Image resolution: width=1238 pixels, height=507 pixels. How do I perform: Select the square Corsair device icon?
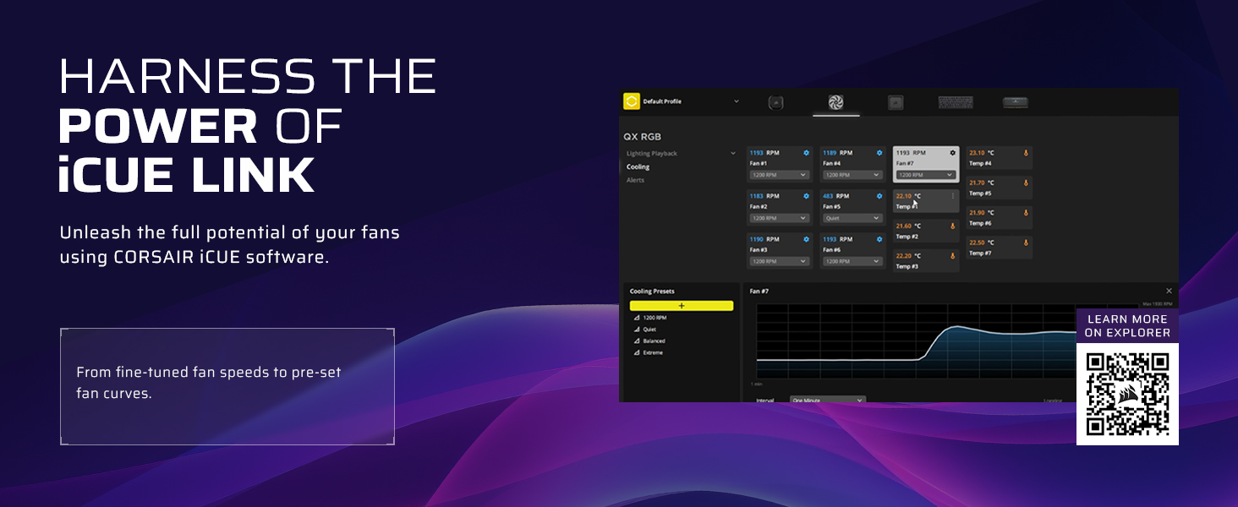[896, 102]
